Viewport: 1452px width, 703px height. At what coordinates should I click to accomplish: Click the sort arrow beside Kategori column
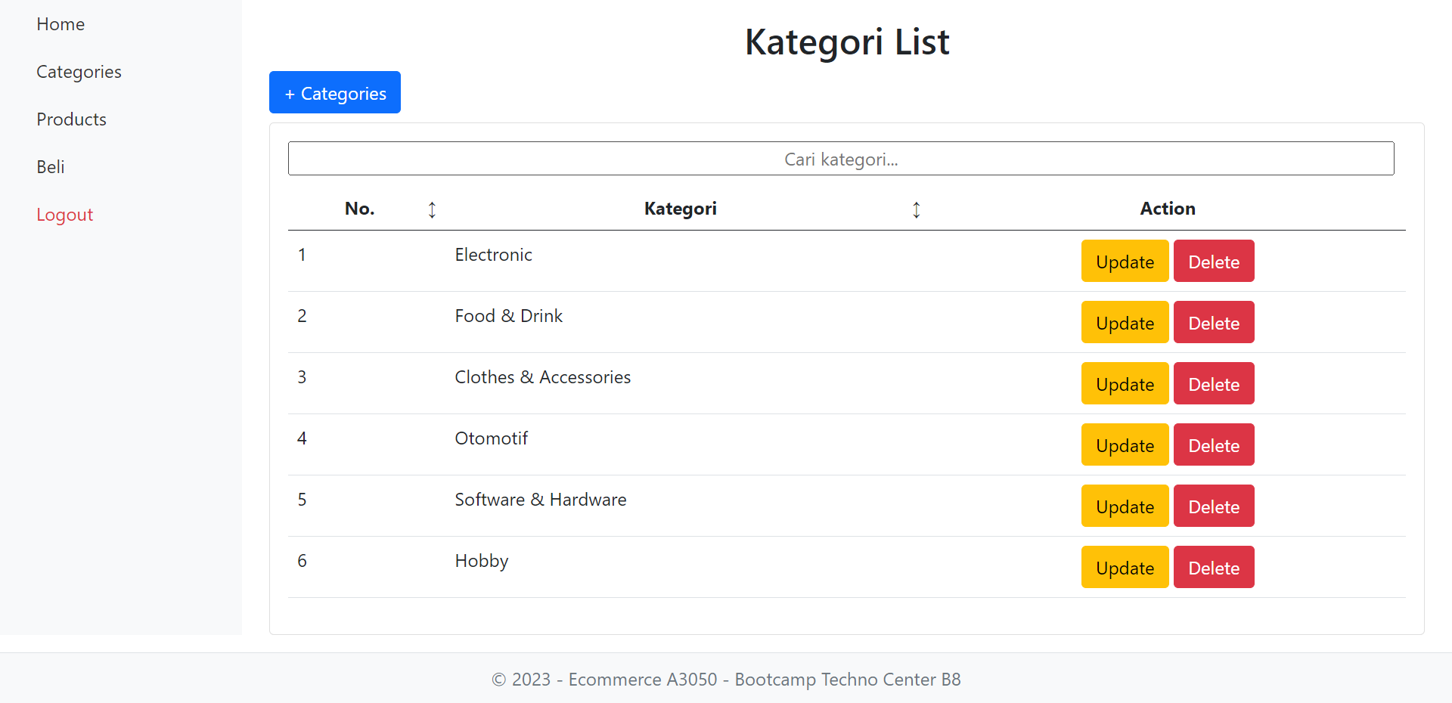tap(916, 209)
